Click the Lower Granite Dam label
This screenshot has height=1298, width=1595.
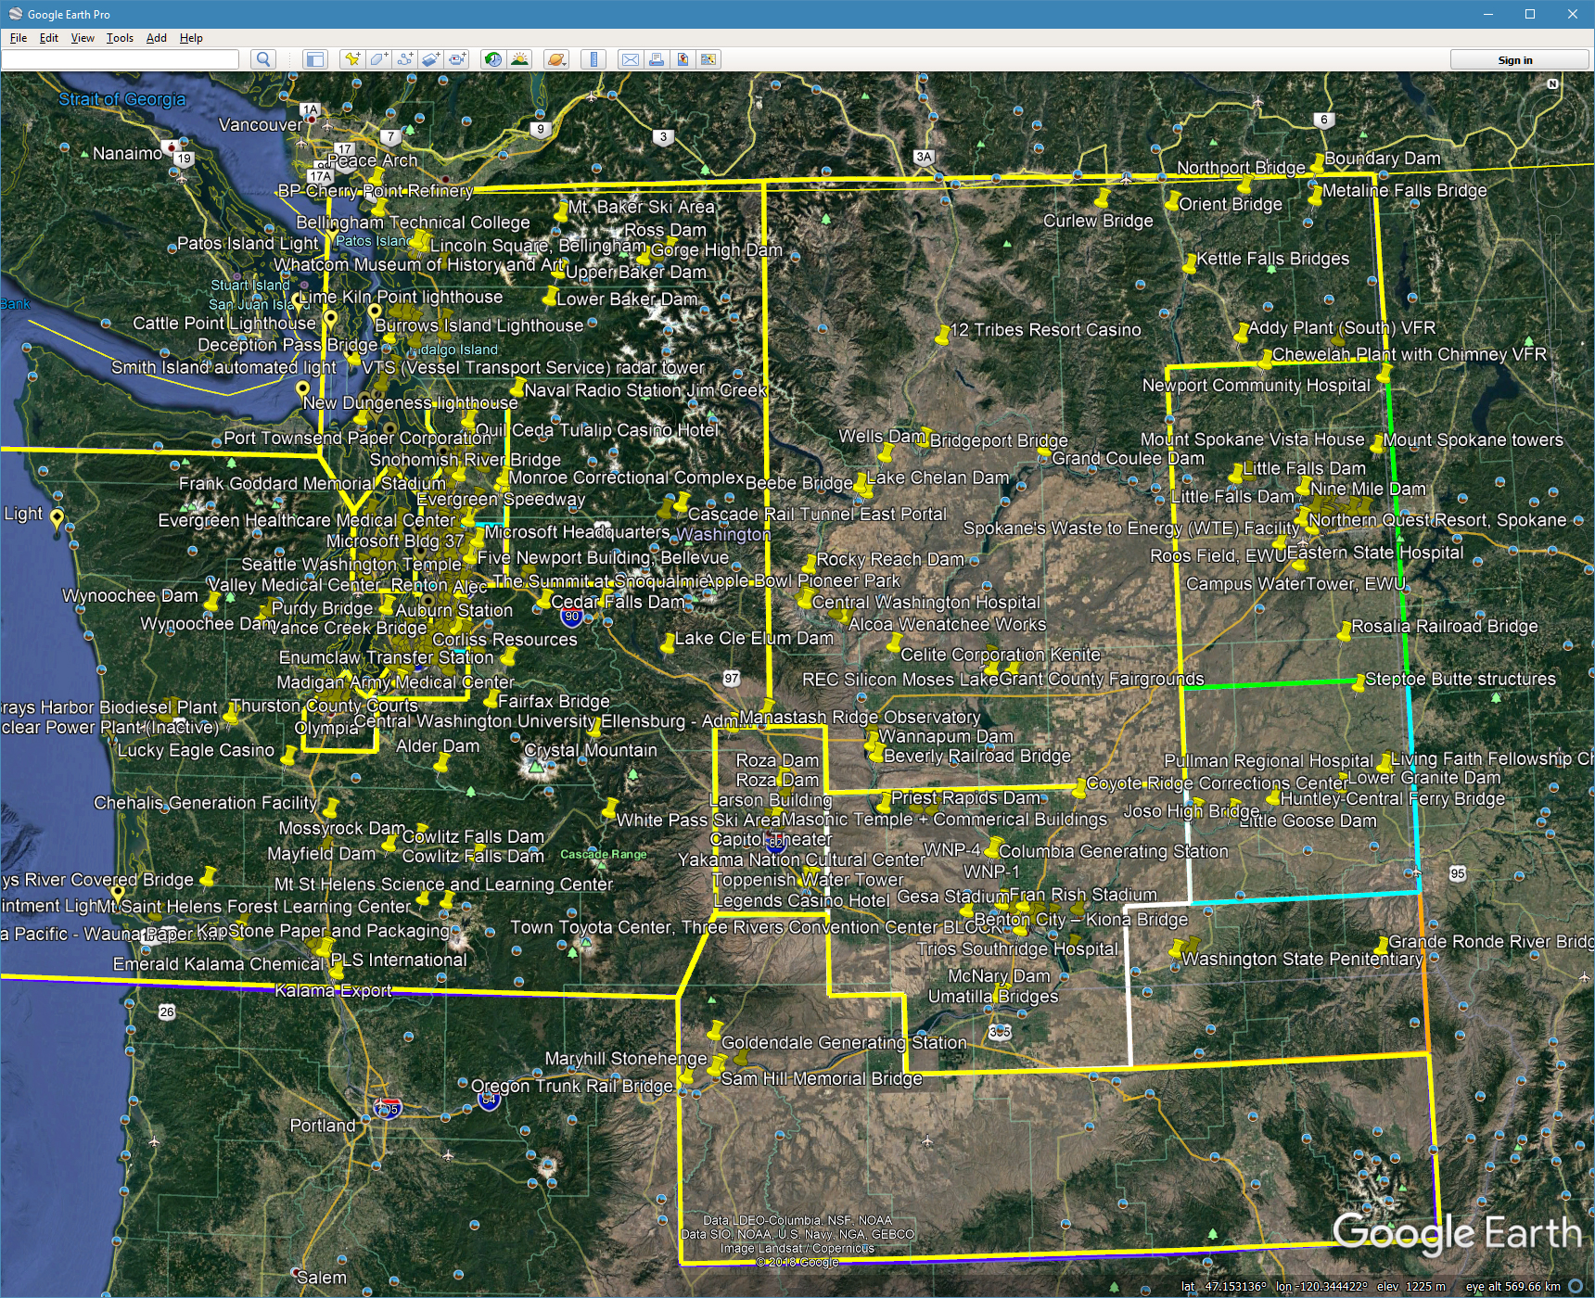(x=1423, y=779)
